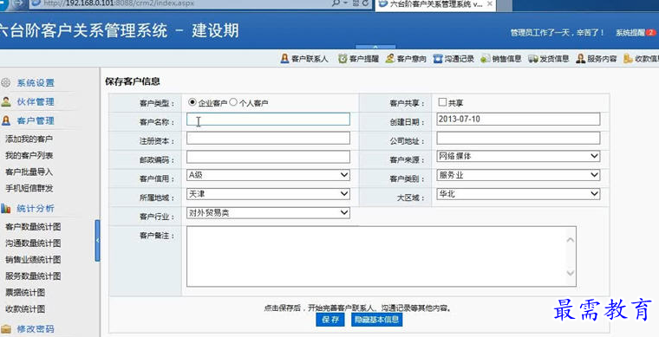Viewport: 659px width, 337px height.
Task: Click the 客户管理 sidebar icon
Action: pyautogui.click(x=6, y=121)
